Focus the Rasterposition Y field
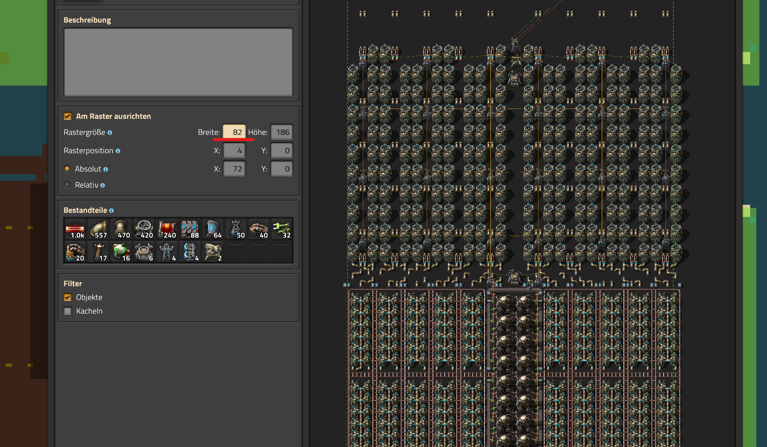Viewport: 767px width, 447px height. 282,151
